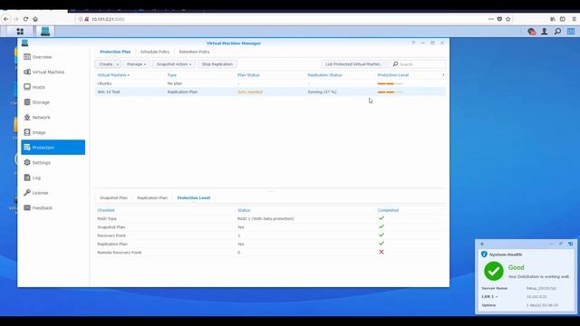Click the Syncing (47 %) replication status
The height and width of the screenshot is (326, 580).
point(322,92)
